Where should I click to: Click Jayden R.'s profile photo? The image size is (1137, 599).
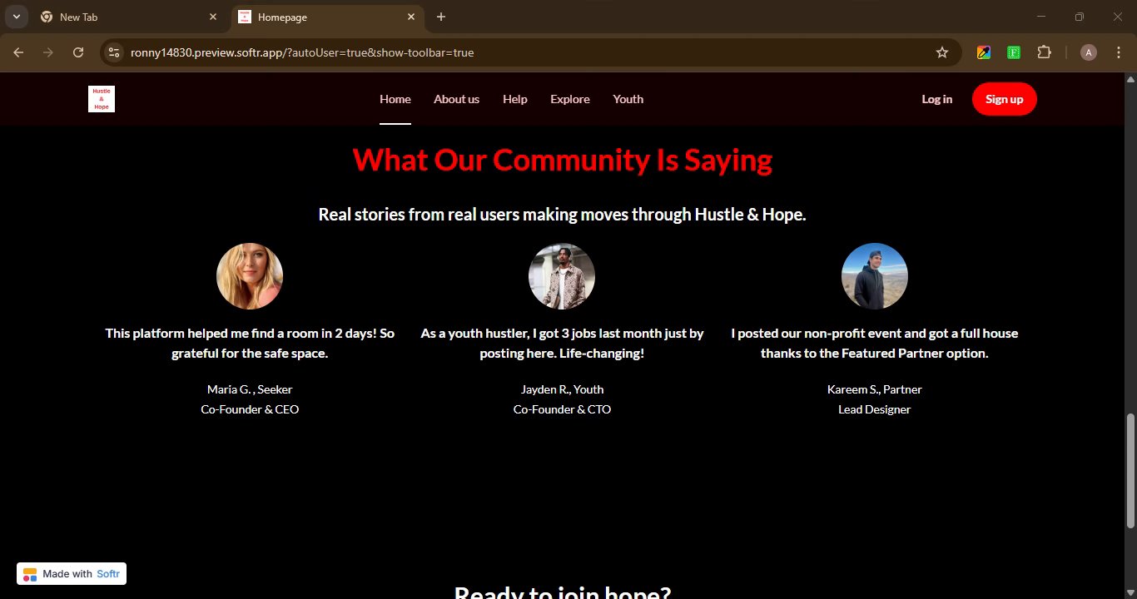click(x=562, y=276)
